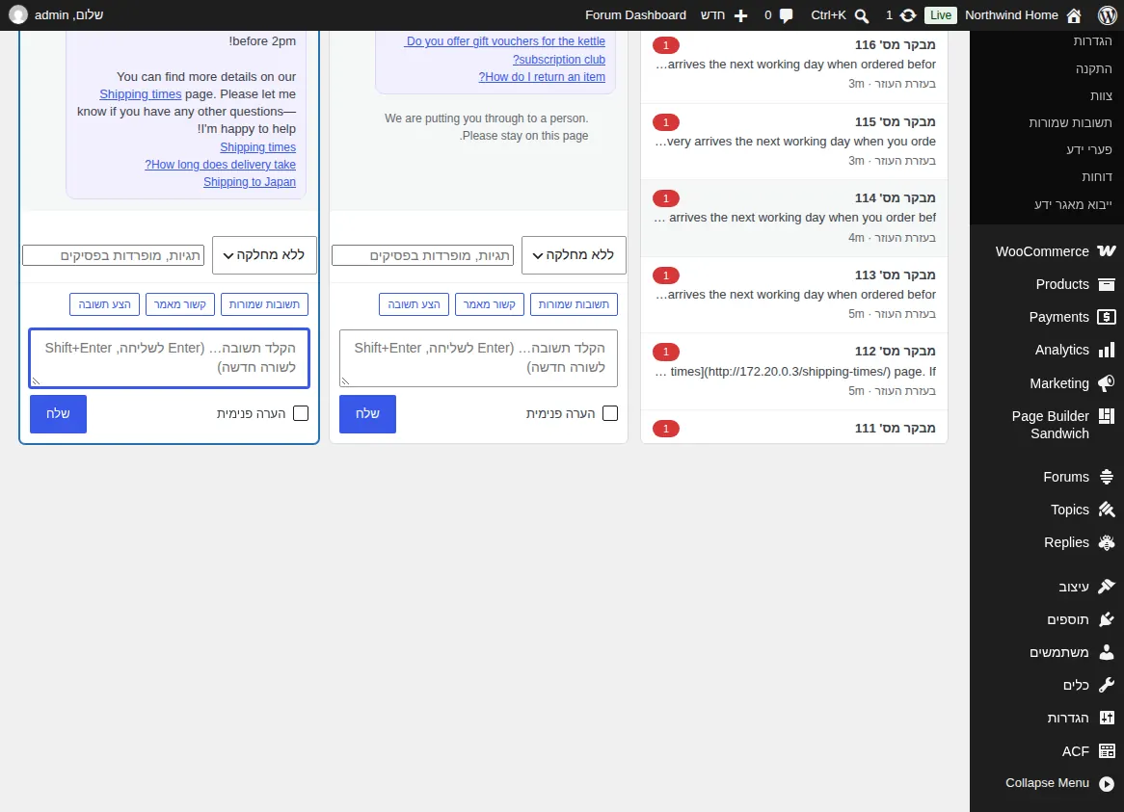Click הצע תשובה in the gift vouchers chat
Screen dimensions: 1124x812
click(x=414, y=304)
